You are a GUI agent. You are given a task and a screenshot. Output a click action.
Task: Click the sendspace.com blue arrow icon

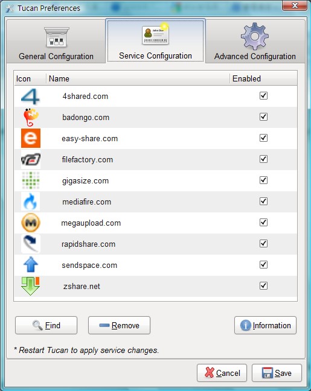pyautogui.click(x=31, y=264)
